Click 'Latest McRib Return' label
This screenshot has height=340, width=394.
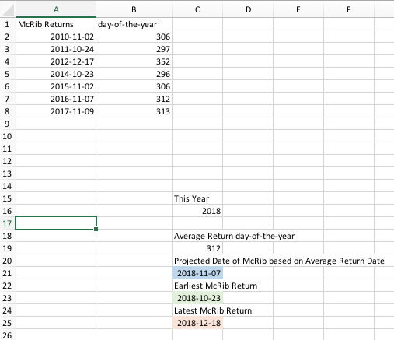click(x=213, y=310)
